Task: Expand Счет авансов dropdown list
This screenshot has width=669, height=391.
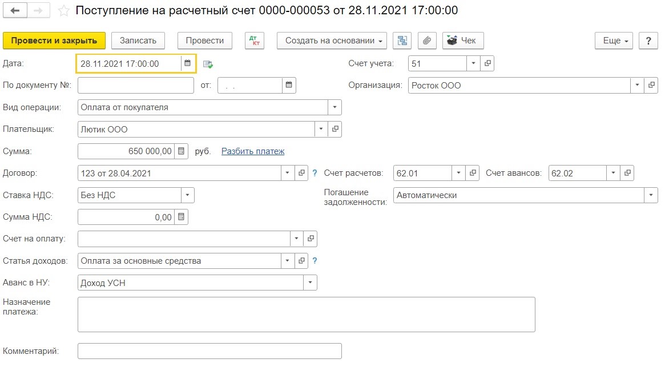Action: tap(613, 173)
